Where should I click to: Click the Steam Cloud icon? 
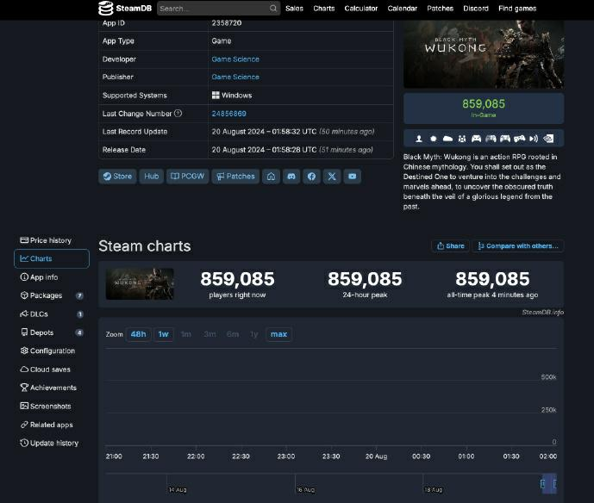click(447, 139)
